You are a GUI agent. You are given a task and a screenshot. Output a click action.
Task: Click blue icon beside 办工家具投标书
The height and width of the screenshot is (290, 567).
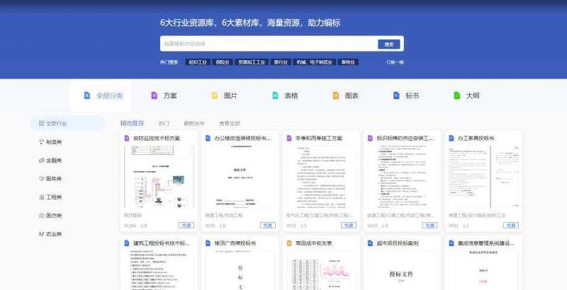coord(451,138)
